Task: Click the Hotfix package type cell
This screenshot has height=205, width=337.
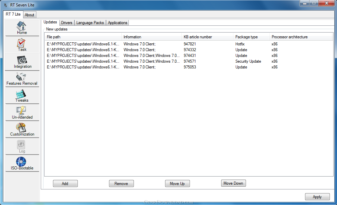Action: pyautogui.click(x=240, y=44)
